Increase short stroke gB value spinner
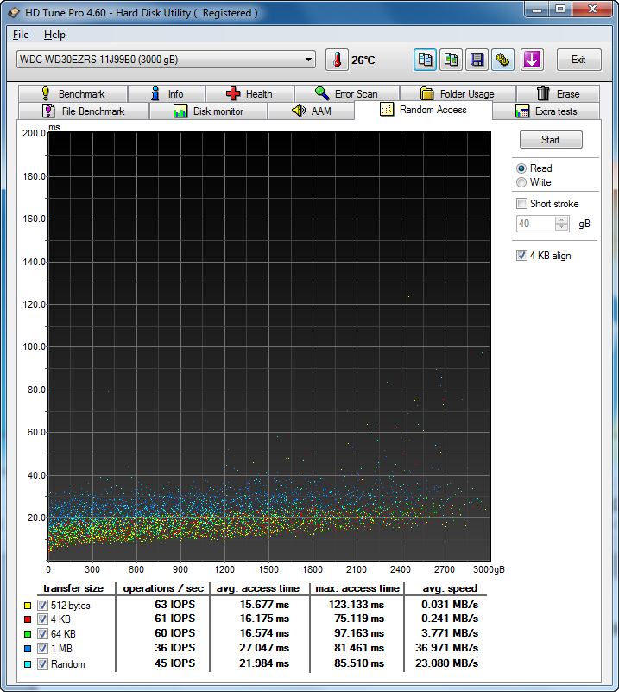Viewport: 619px width, 692px height. (x=562, y=219)
